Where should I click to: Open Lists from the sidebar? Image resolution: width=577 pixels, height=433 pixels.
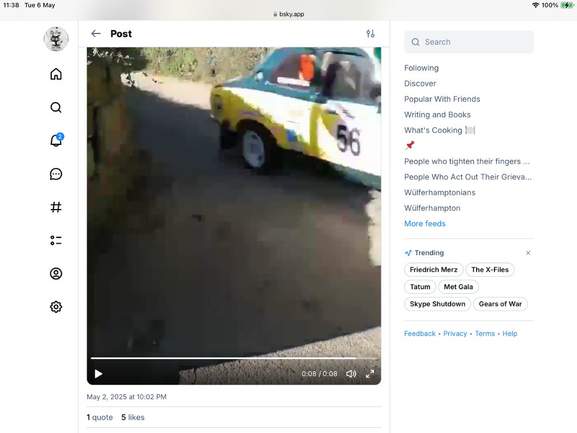point(55,240)
